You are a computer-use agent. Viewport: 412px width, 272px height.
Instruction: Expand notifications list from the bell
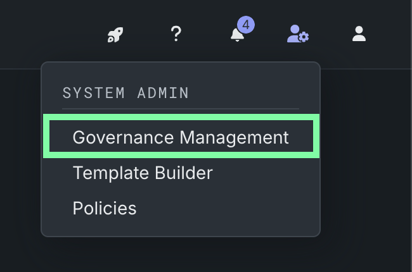237,35
